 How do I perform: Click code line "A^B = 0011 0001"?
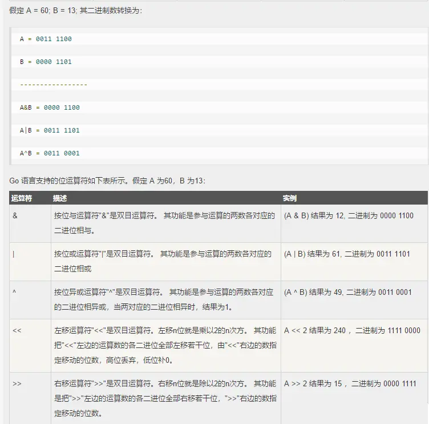(50, 153)
